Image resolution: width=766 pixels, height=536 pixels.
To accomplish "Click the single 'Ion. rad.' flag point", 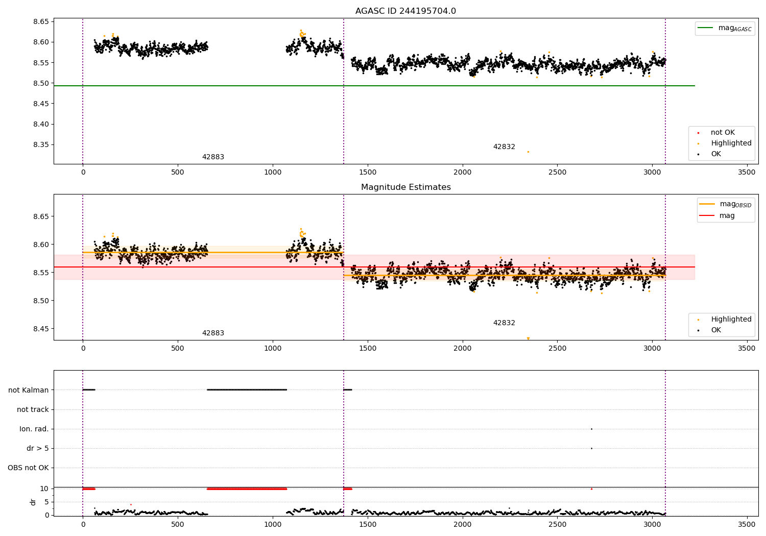I will click(x=591, y=429).
